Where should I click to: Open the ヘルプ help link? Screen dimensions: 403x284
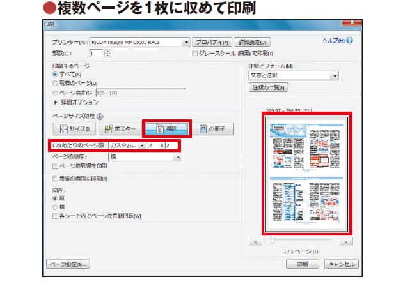click(335, 41)
